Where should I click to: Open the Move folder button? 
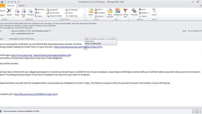click(91, 13)
